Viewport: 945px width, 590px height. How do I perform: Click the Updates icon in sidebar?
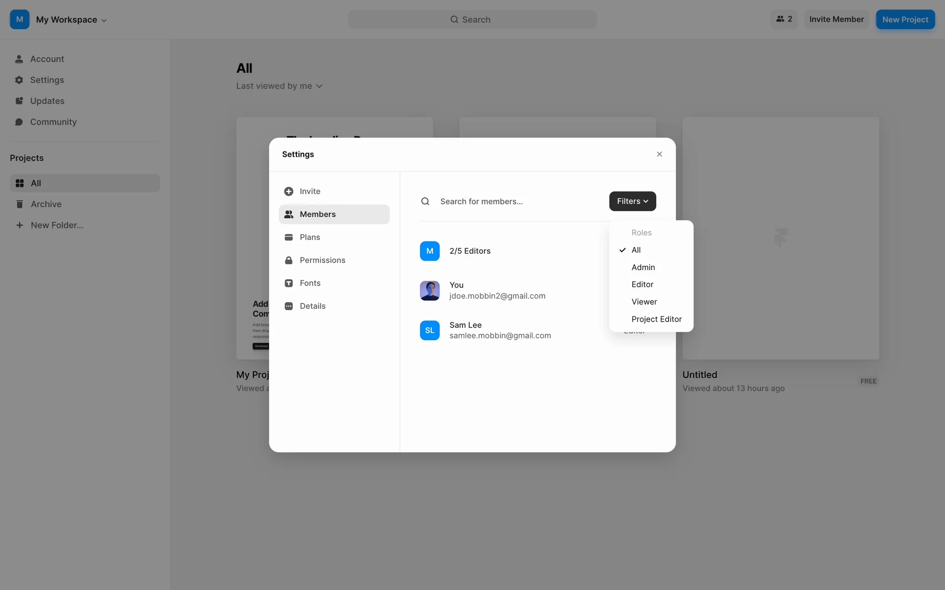point(19,101)
